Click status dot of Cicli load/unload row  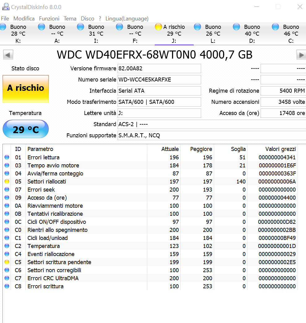coord(7,238)
